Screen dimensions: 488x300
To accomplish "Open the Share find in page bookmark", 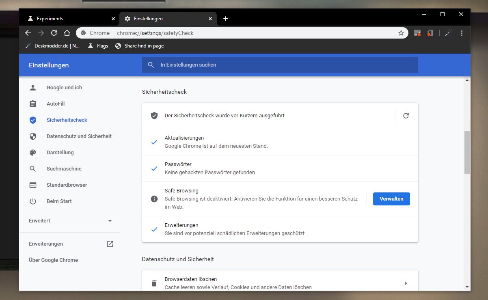I will point(140,46).
